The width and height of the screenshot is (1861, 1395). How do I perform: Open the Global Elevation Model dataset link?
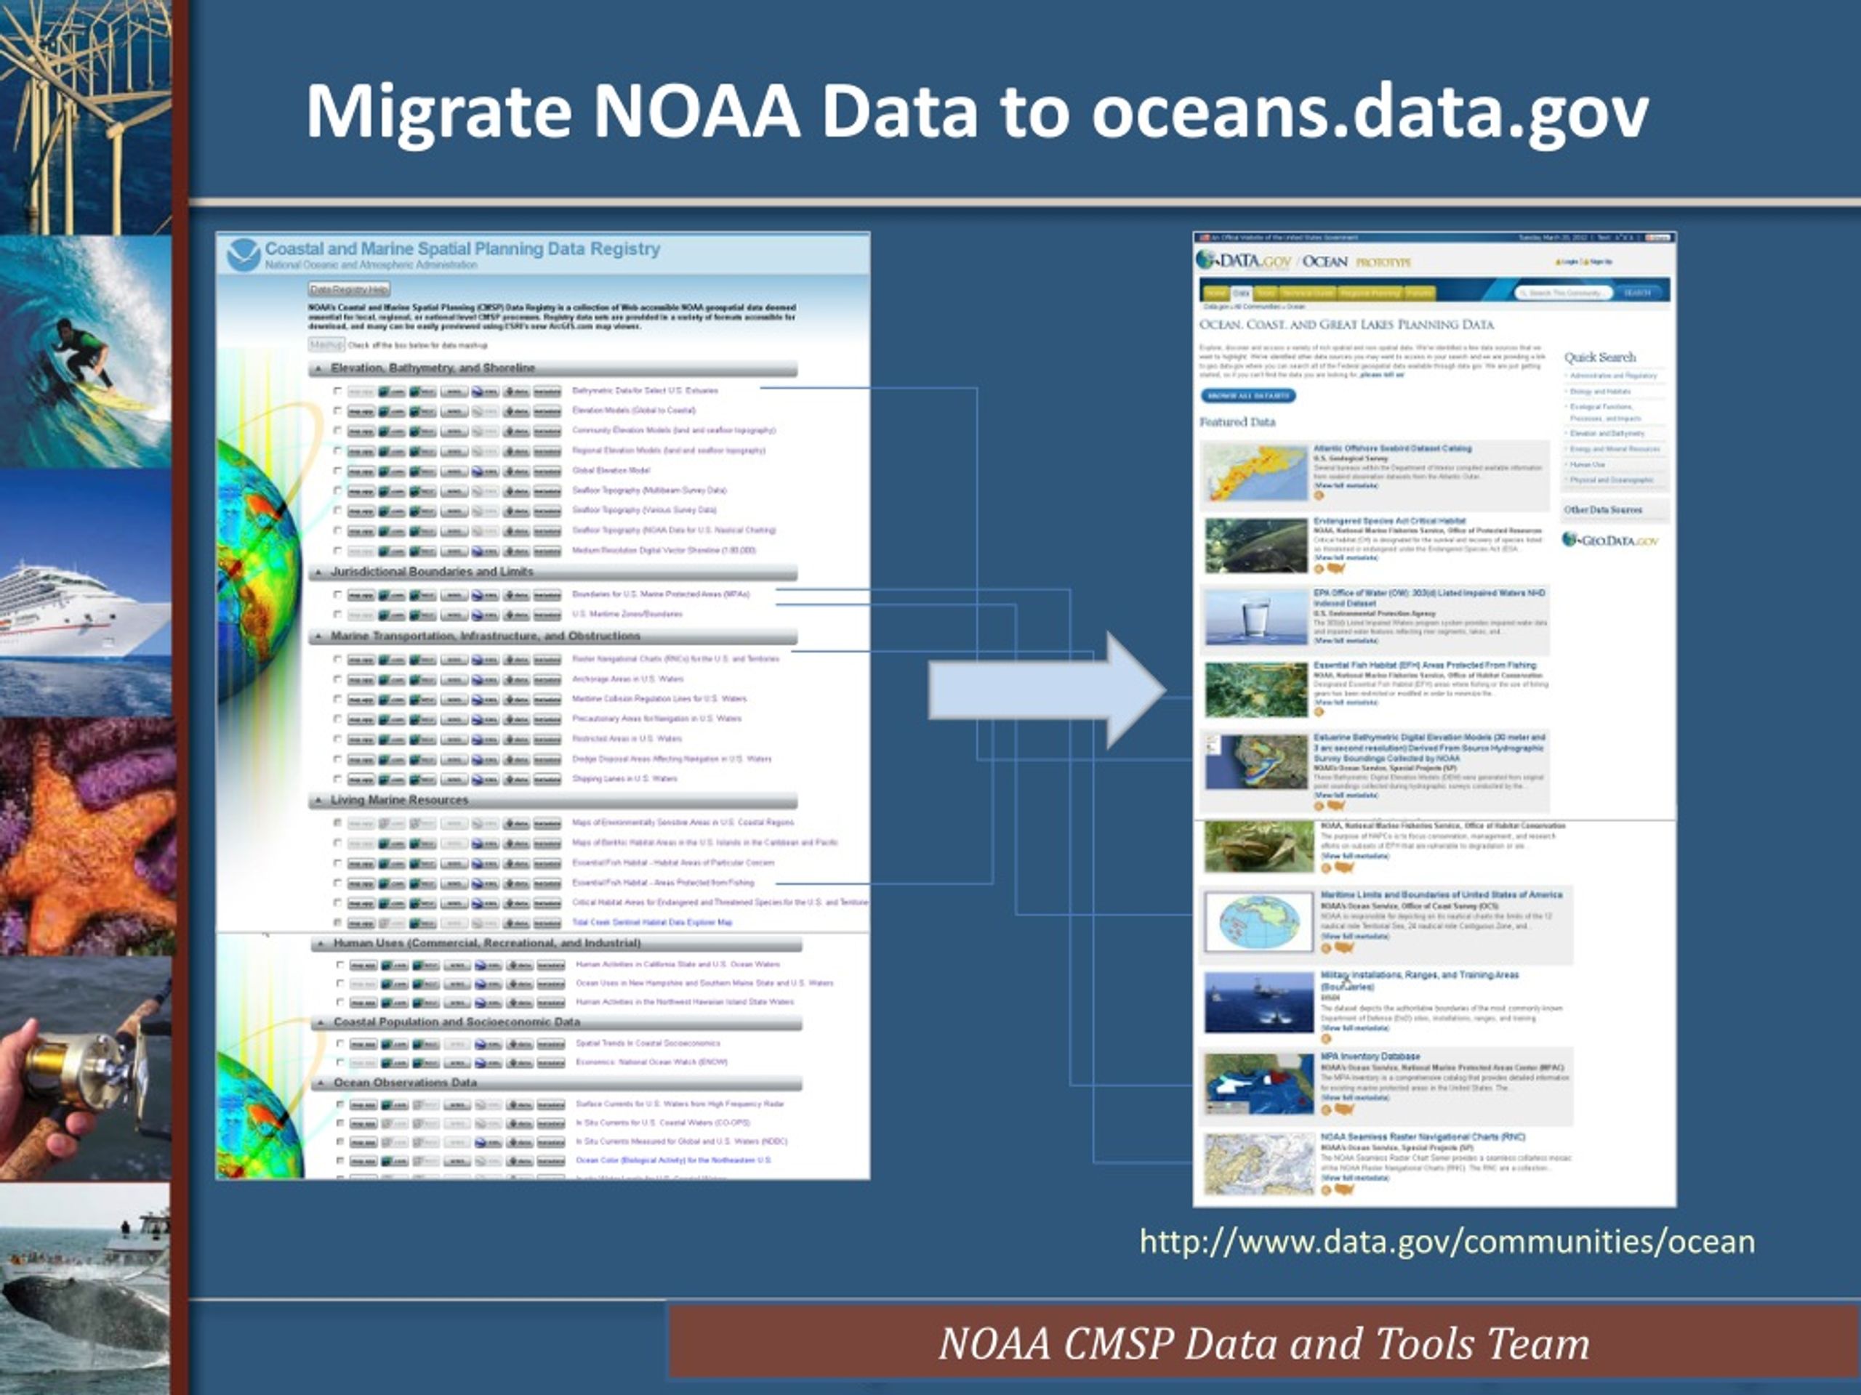point(611,471)
